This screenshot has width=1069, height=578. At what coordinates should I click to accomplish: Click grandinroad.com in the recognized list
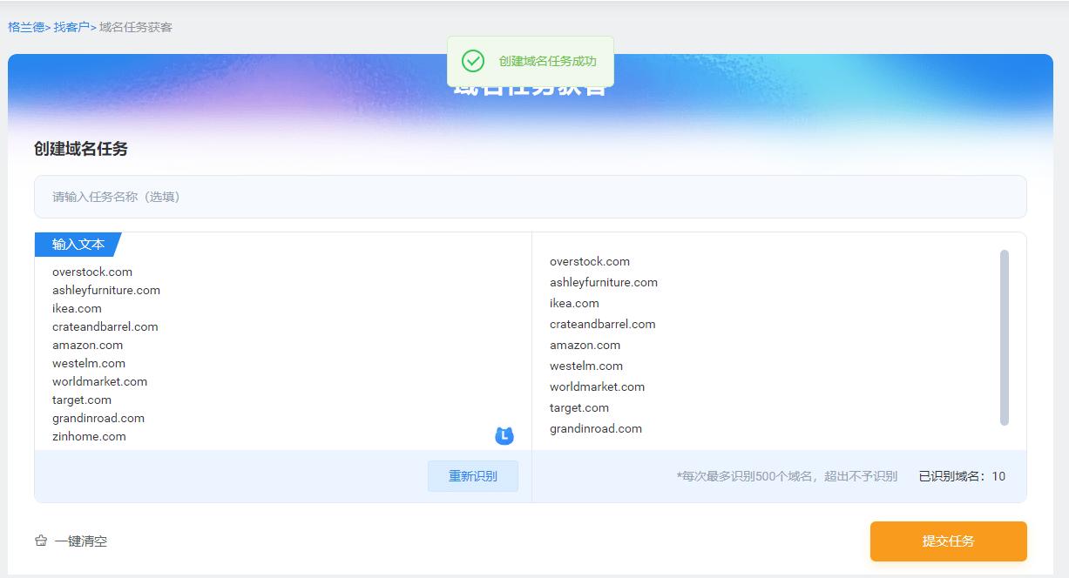595,428
